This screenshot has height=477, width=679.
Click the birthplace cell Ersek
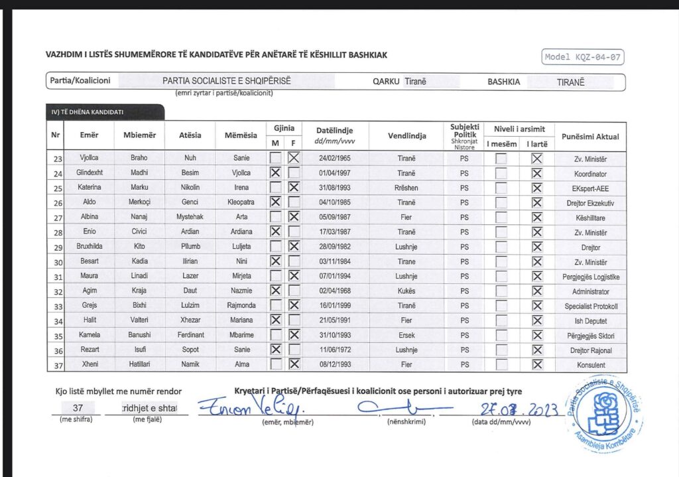[406, 335]
